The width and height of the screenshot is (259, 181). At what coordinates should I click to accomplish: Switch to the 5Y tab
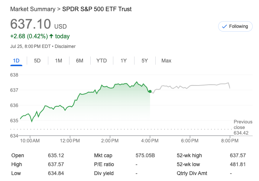(145, 61)
